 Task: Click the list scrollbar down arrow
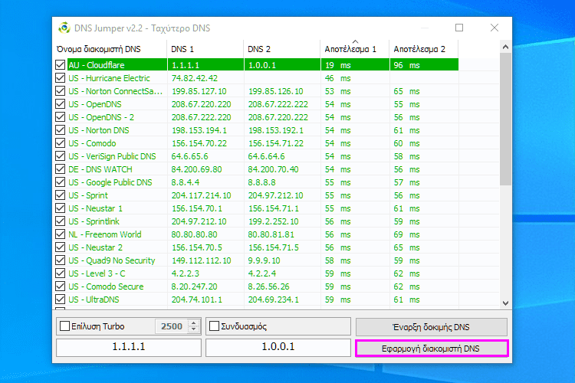click(505, 303)
